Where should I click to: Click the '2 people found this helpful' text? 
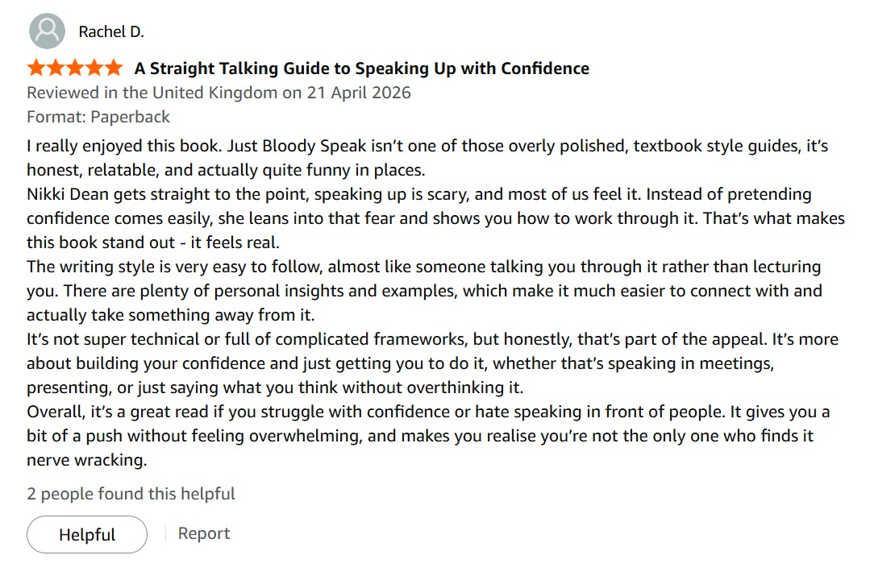tap(131, 494)
